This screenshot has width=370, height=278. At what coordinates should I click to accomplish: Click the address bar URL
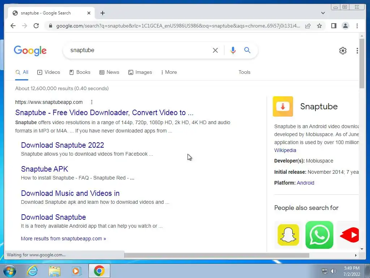tap(178, 26)
